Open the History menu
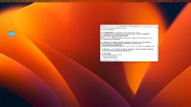This screenshot has height=107, width=191. [28, 1]
